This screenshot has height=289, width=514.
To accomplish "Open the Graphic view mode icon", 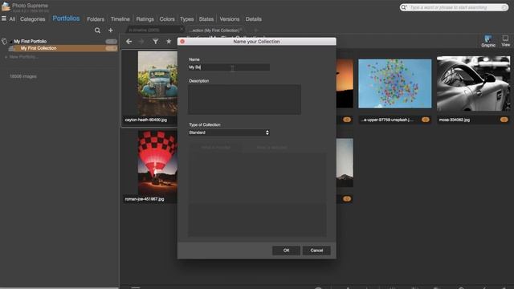I will tap(488, 41).
